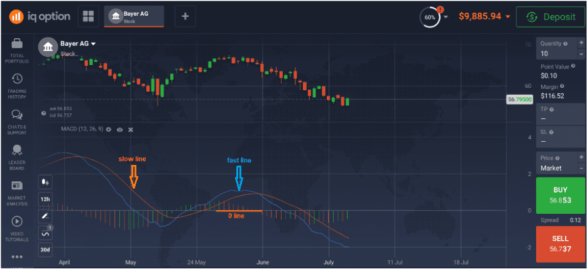Click the 56.79500 current price label
Image resolution: width=587 pixels, height=269 pixels.
tap(519, 100)
